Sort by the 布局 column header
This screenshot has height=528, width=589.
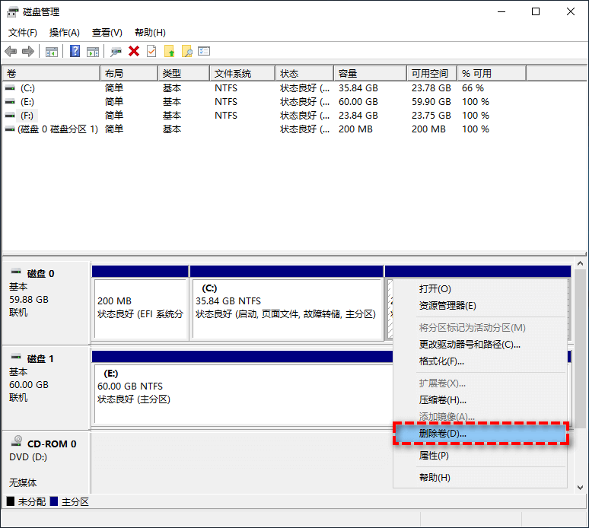tap(129, 73)
